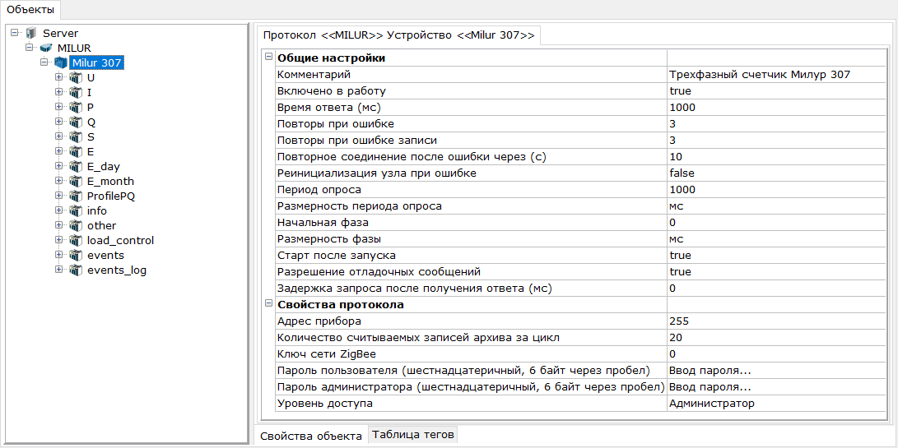
Task: Click the Server node icon
Action: (31, 33)
